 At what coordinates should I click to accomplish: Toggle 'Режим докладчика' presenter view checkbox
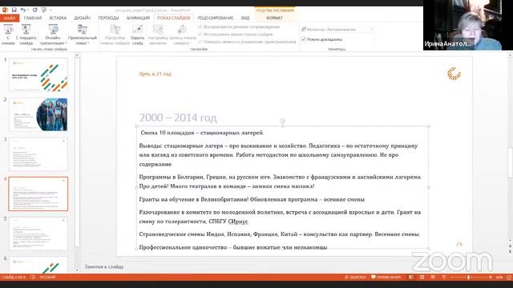[303, 39]
